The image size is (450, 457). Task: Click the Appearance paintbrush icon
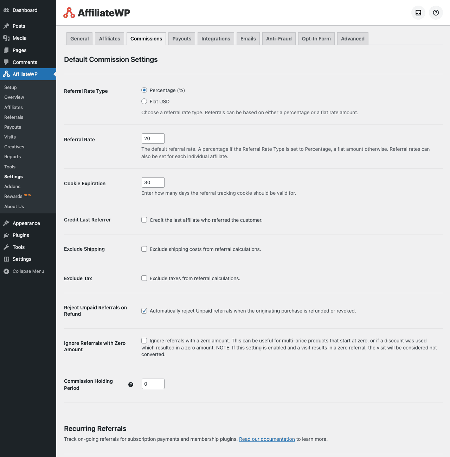click(x=6, y=223)
